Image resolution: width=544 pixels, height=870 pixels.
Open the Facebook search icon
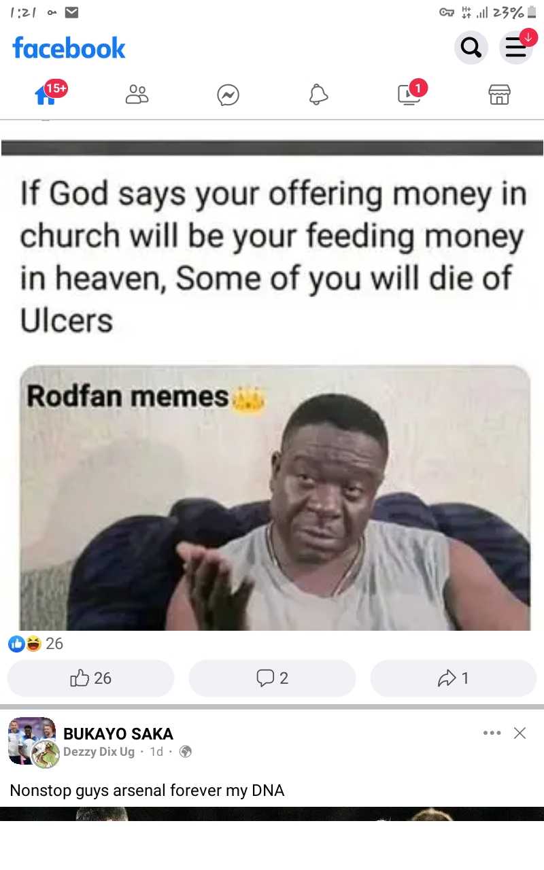(471, 48)
